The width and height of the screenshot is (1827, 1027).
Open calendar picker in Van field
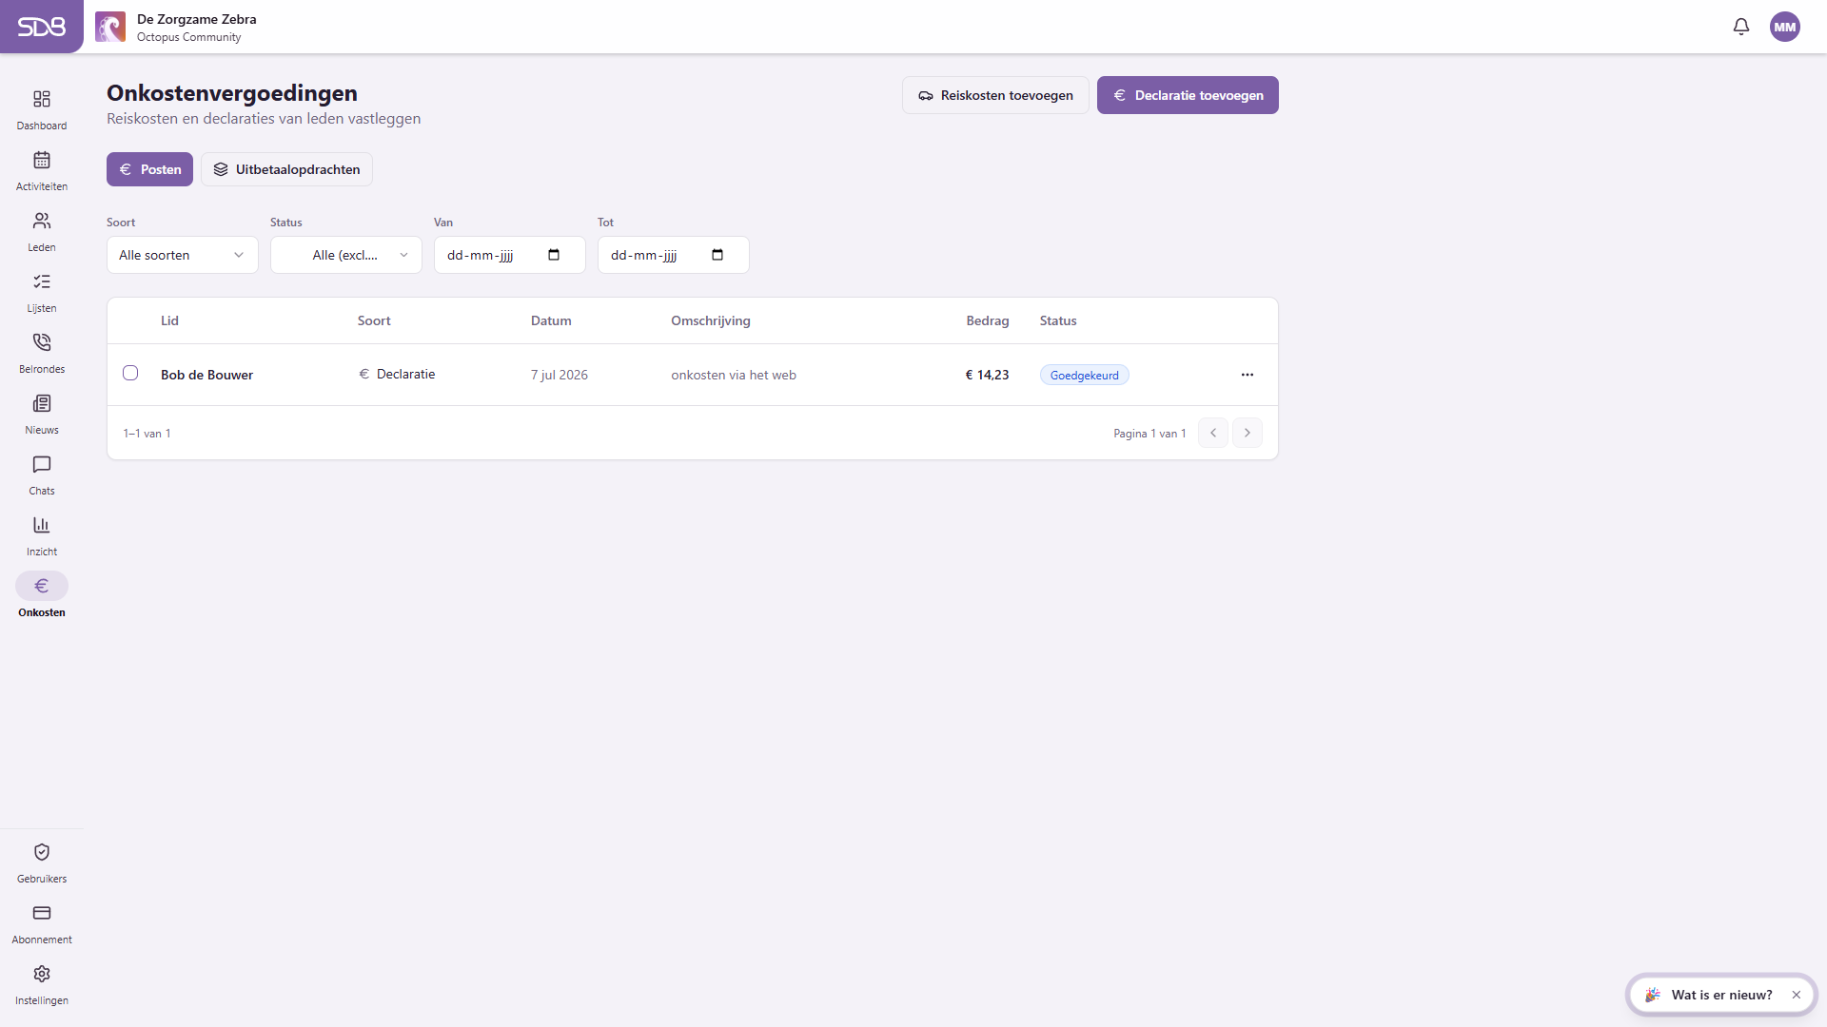click(554, 255)
